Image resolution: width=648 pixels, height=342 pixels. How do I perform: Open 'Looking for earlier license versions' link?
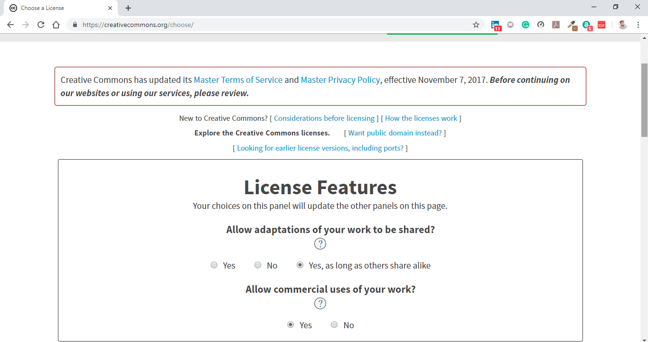pos(320,148)
